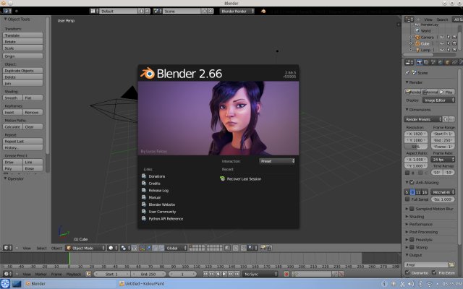Play animation forward in the timeline

pos(224,274)
